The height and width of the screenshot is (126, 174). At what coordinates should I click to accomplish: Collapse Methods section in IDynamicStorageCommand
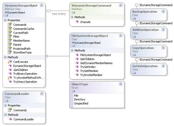coord(72,17)
